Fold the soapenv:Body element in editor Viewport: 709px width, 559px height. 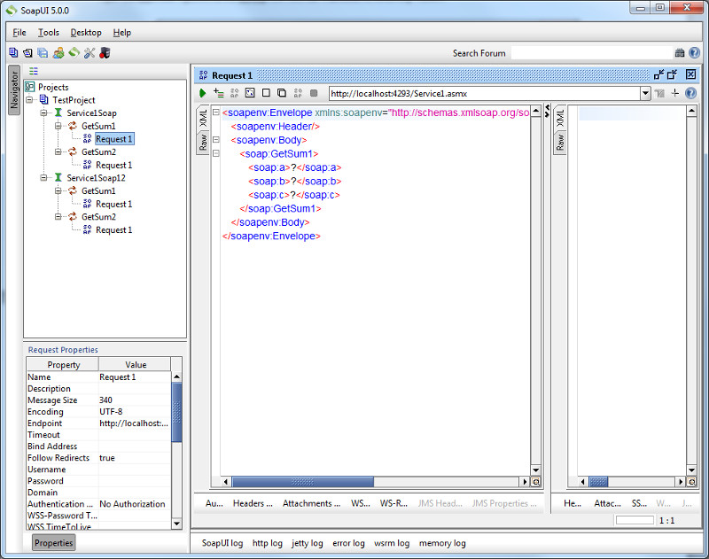[216, 140]
